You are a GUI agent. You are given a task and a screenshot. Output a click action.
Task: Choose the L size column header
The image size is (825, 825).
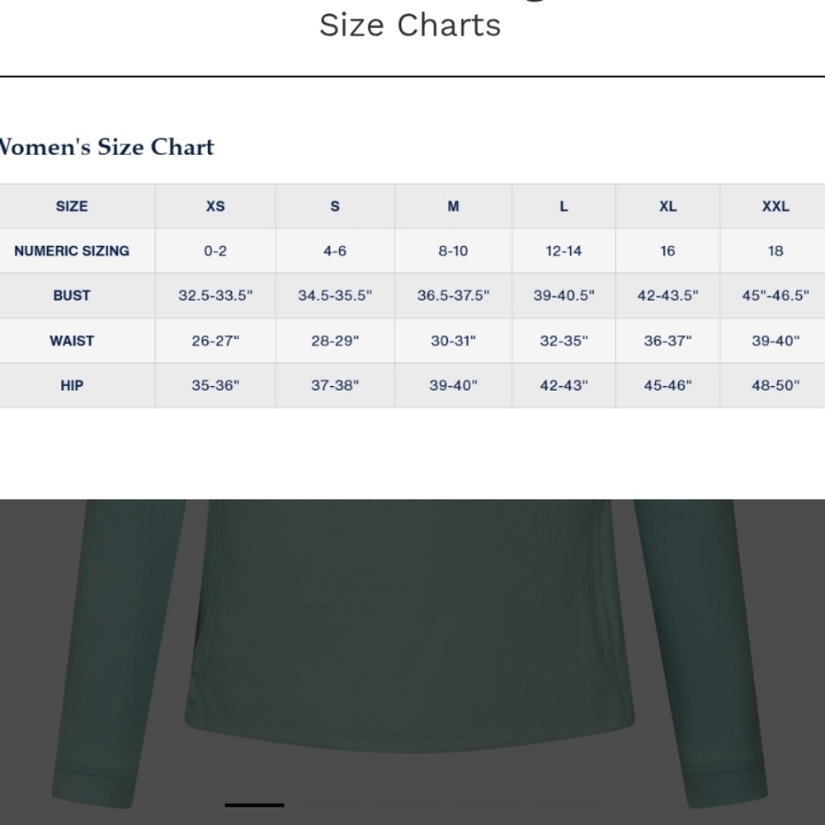pyautogui.click(x=563, y=206)
